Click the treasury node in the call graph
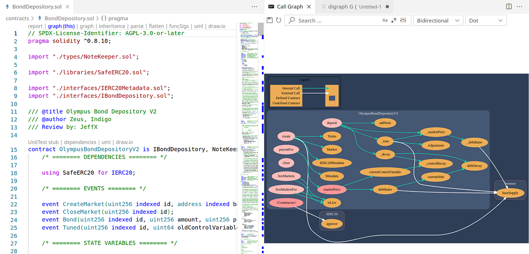 [510, 184]
